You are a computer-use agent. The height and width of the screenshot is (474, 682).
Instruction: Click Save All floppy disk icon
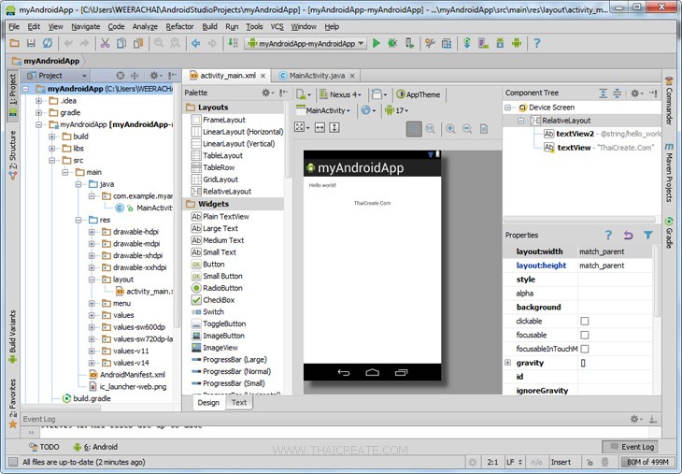(31, 43)
